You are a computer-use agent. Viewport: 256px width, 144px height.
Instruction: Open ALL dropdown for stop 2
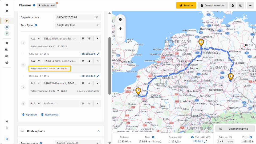[35, 61]
